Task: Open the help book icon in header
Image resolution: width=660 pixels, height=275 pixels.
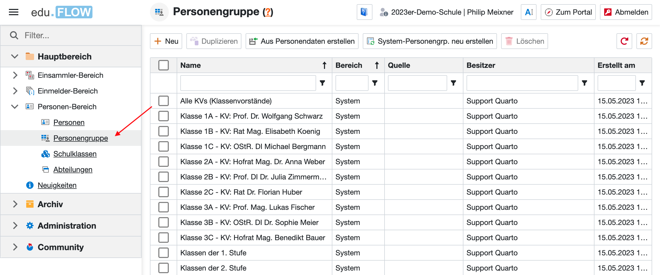Action: [364, 12]
